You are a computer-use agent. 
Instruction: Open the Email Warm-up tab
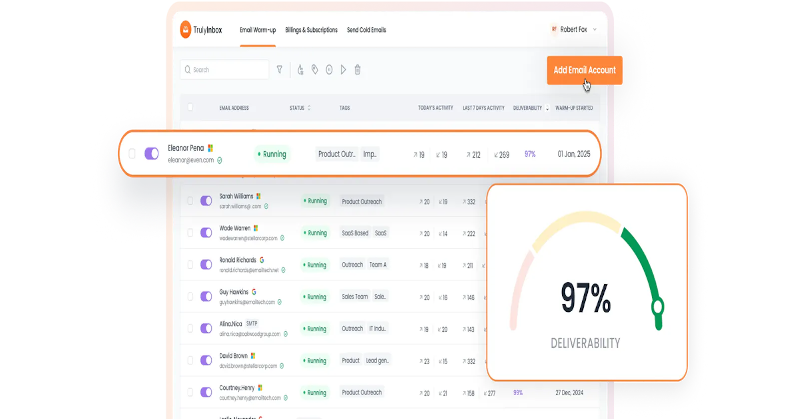(258, 30)
